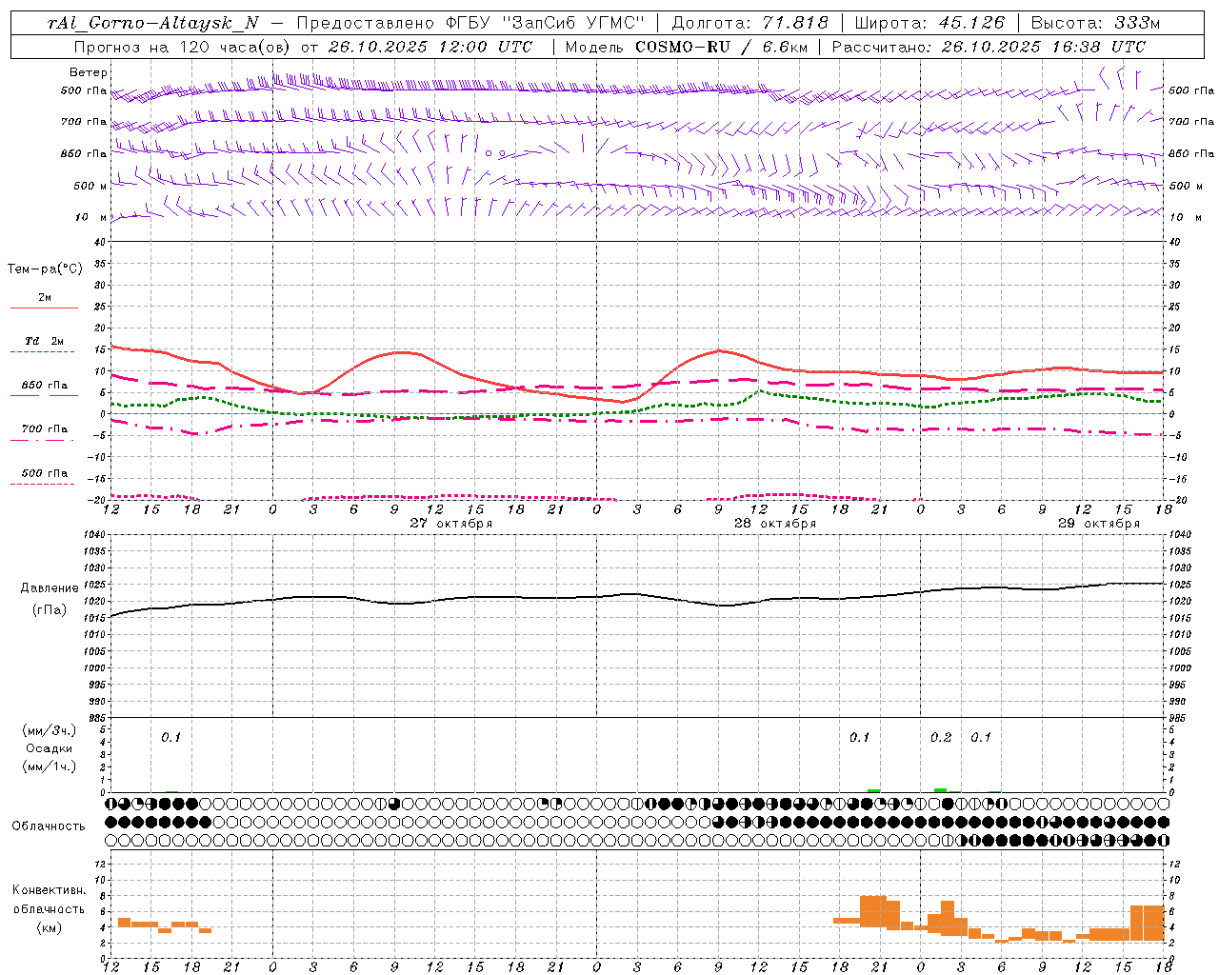This screenshot has width=1219, height=975.
Task: Click the red 2м temperature legend line
Action: (x=45, y=308)
